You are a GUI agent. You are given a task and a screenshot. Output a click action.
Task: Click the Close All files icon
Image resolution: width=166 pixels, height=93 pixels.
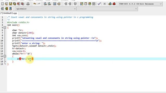click(23, 4)
